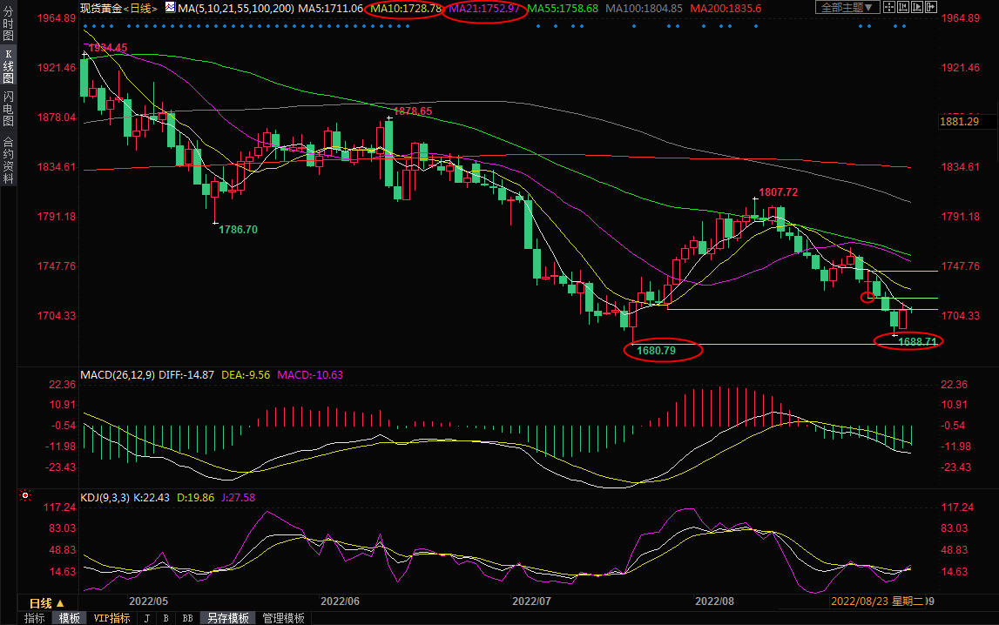
Task: Open the 合约资料 side tab
Action: click(8, 159)
